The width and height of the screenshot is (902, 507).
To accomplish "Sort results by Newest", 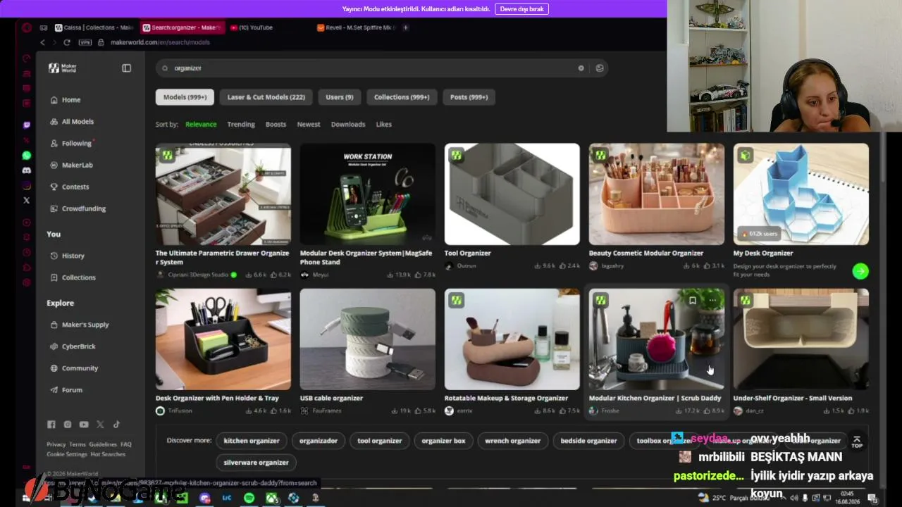I will [x=309, y=125].
